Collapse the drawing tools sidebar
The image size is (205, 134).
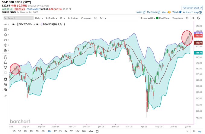click(5, 96)
